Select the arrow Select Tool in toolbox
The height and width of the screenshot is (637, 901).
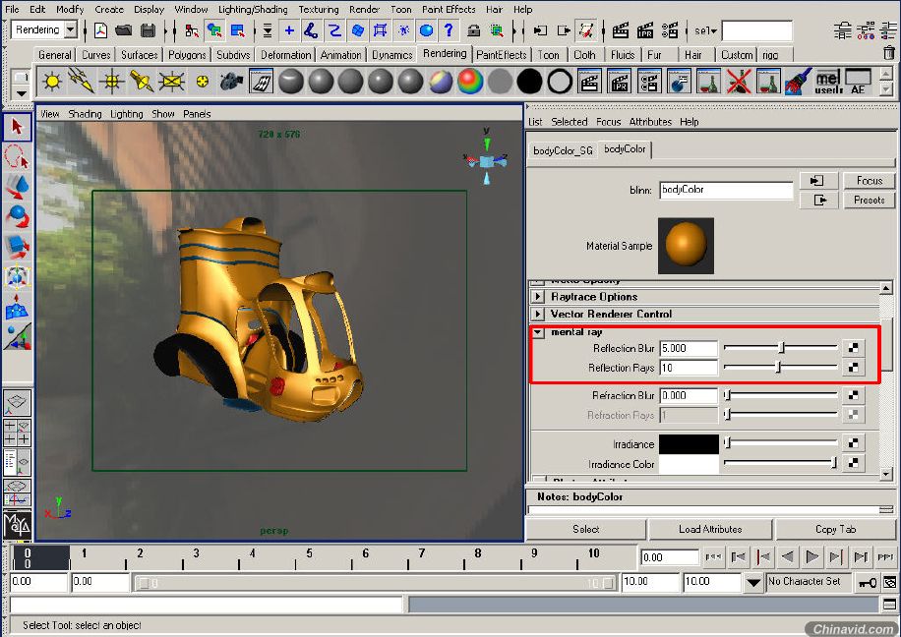pos(17,127)
